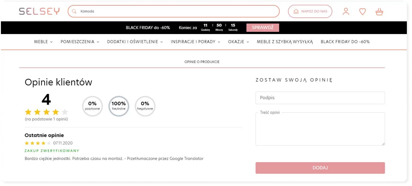Viewport: 412px width, 186px height.
Task: Click the 0% pozytywne circle indicator
Action: (x=92, y=106)
